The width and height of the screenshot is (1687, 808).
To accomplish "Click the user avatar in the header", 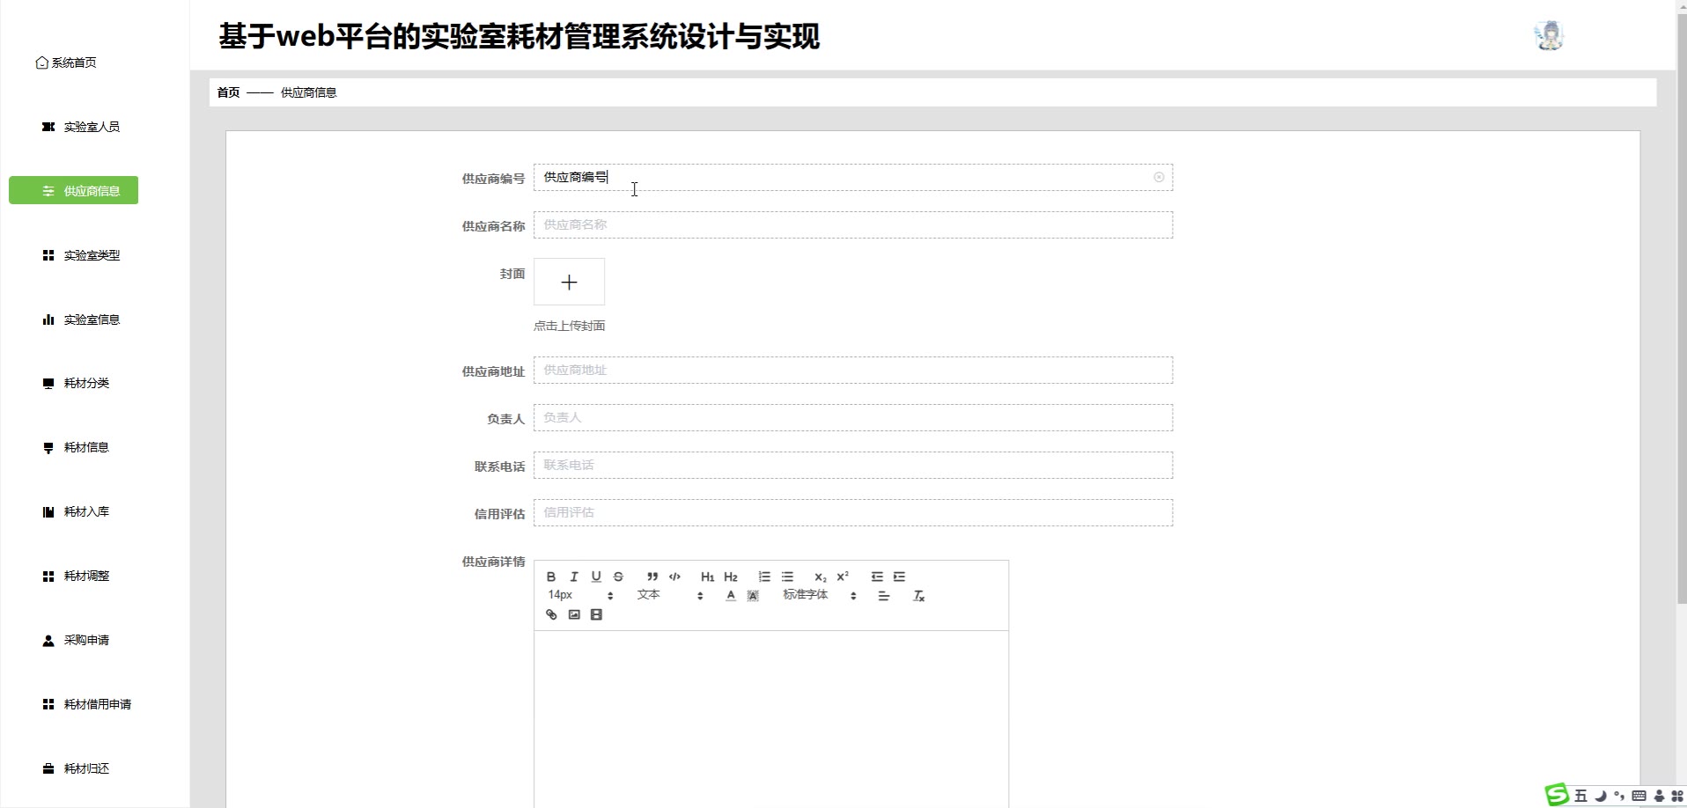I will (x=1549, y=36).
